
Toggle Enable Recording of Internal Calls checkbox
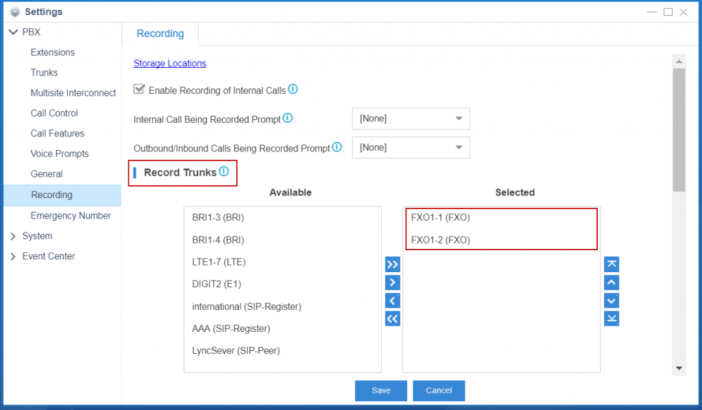[x=139, y=89]
